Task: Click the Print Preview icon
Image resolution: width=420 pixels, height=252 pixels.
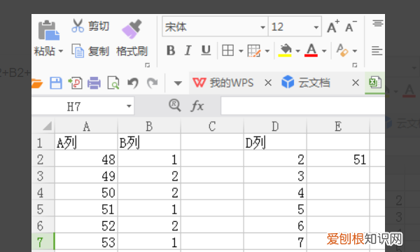Action: coord(113,83)
